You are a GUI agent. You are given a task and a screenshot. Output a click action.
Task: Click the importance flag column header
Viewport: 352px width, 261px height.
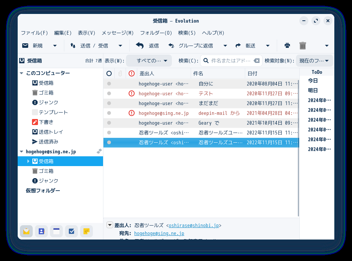pos(132,73)
